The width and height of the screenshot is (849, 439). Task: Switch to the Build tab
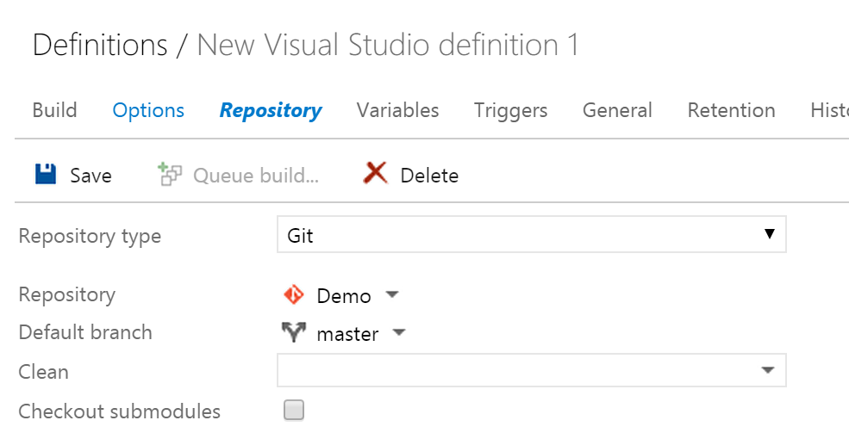click(x=54, y=110)
